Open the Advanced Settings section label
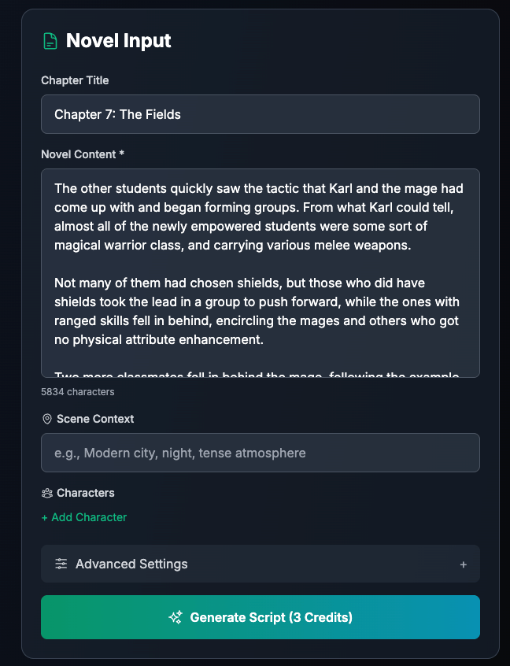This screenshot has height=666, width=510. 131,564
